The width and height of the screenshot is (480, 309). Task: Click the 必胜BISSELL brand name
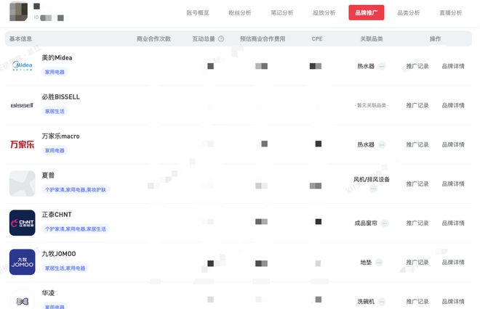pos(60,96)
